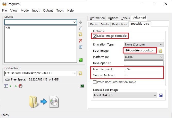172x118 pixels.
Task: Switch to the Options tab
Action: tap(113, 18)
